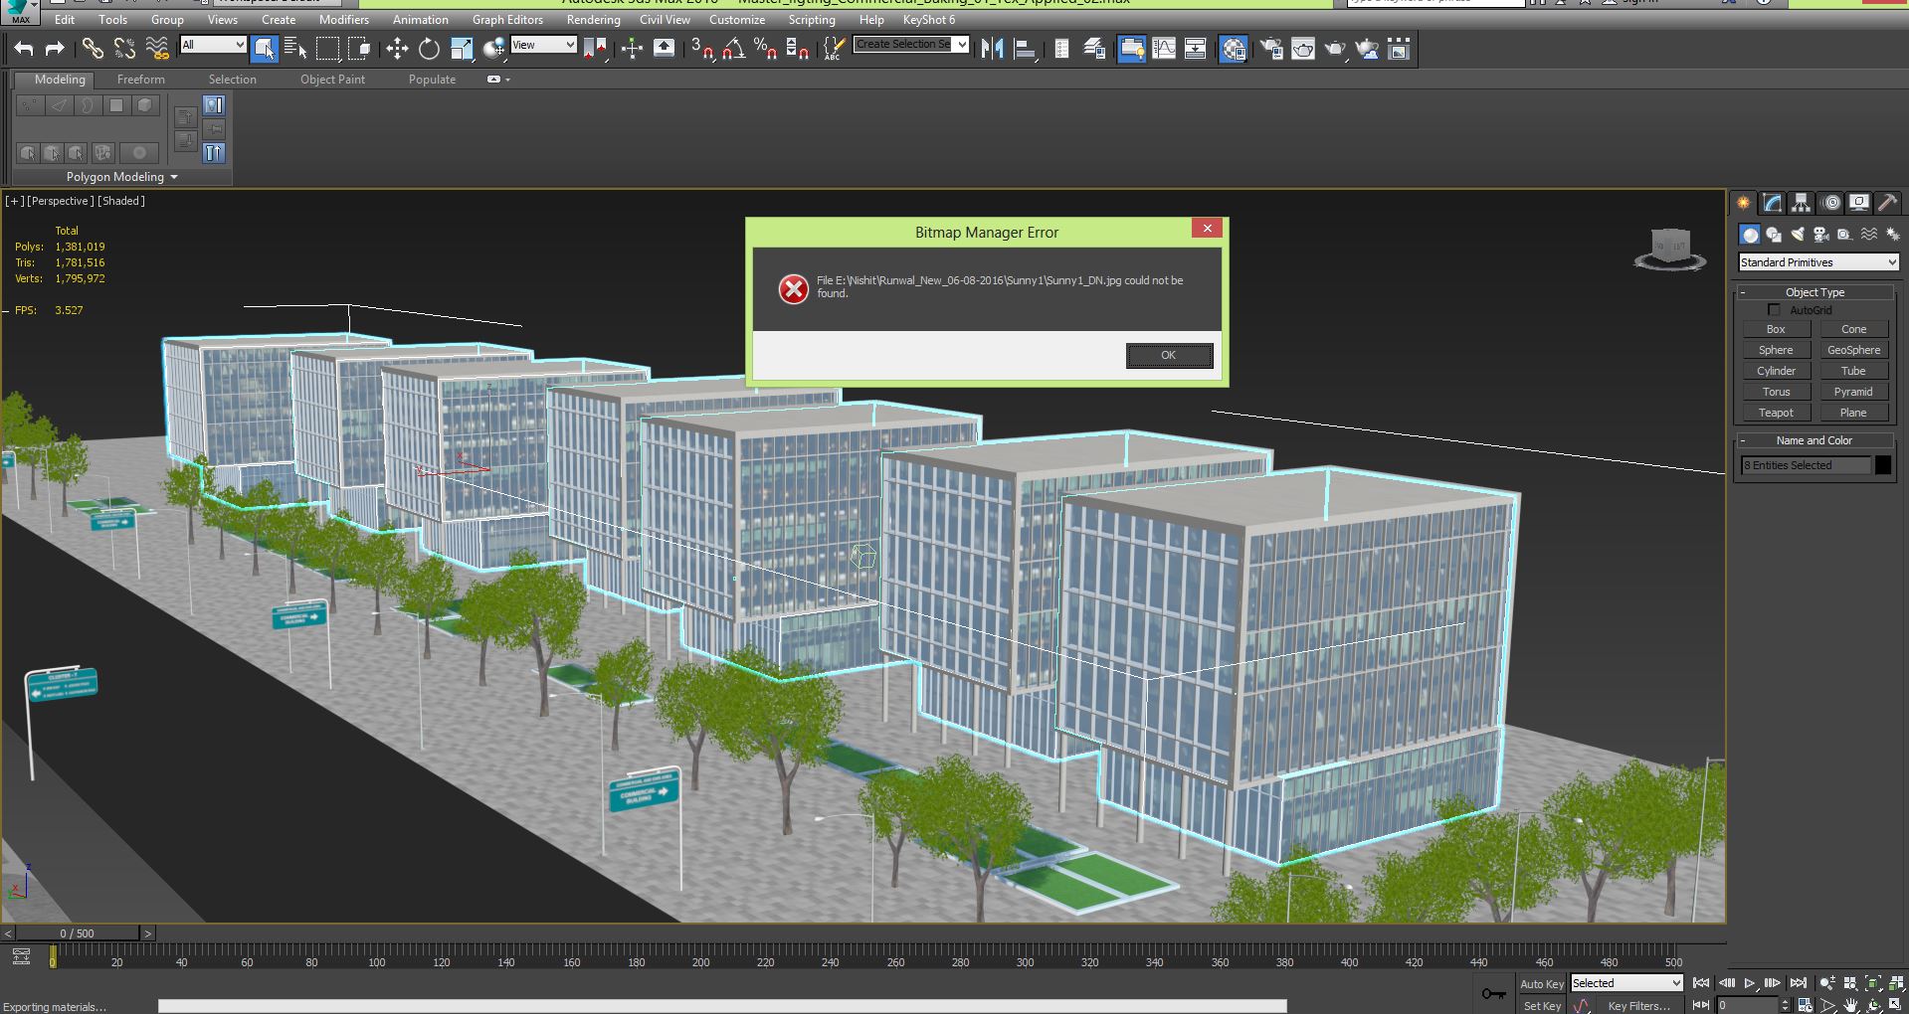Expand the Standard Primitives dropdown

tap(1817, 262)
